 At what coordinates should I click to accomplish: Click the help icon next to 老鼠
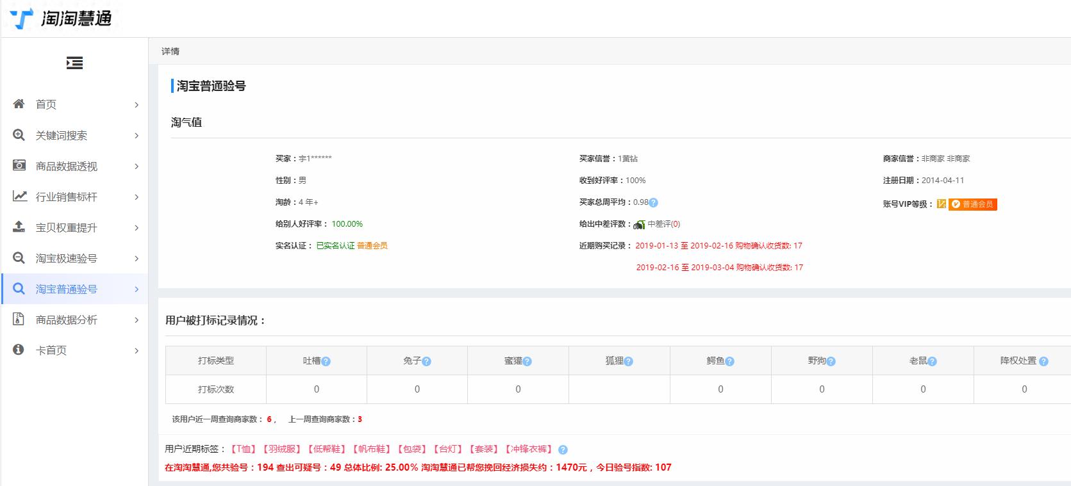[932, 361]
